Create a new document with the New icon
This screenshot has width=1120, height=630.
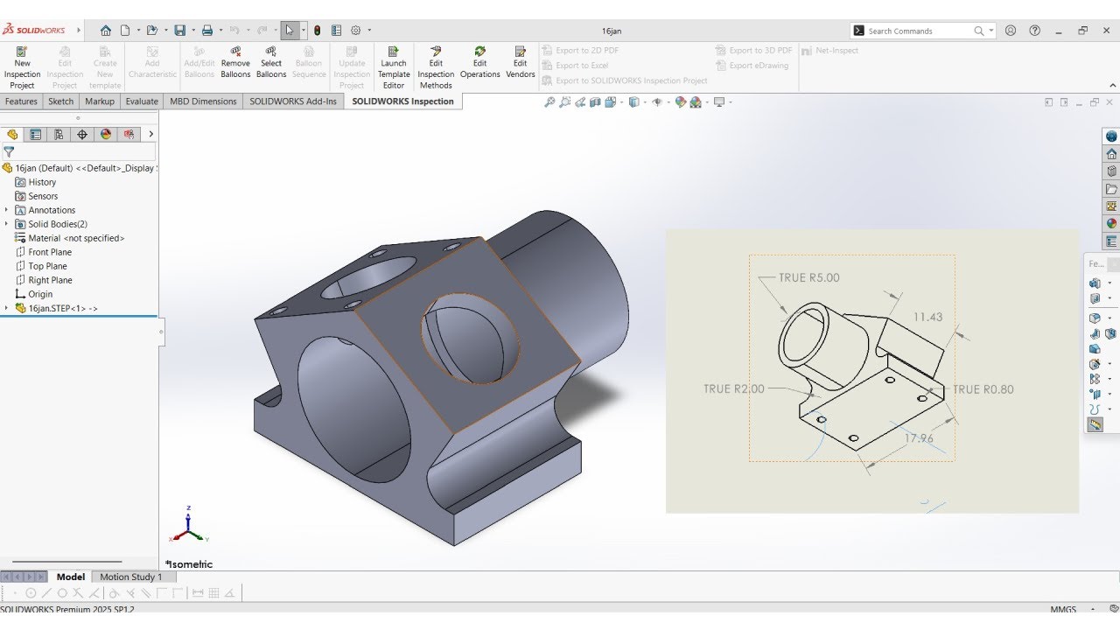125,31
